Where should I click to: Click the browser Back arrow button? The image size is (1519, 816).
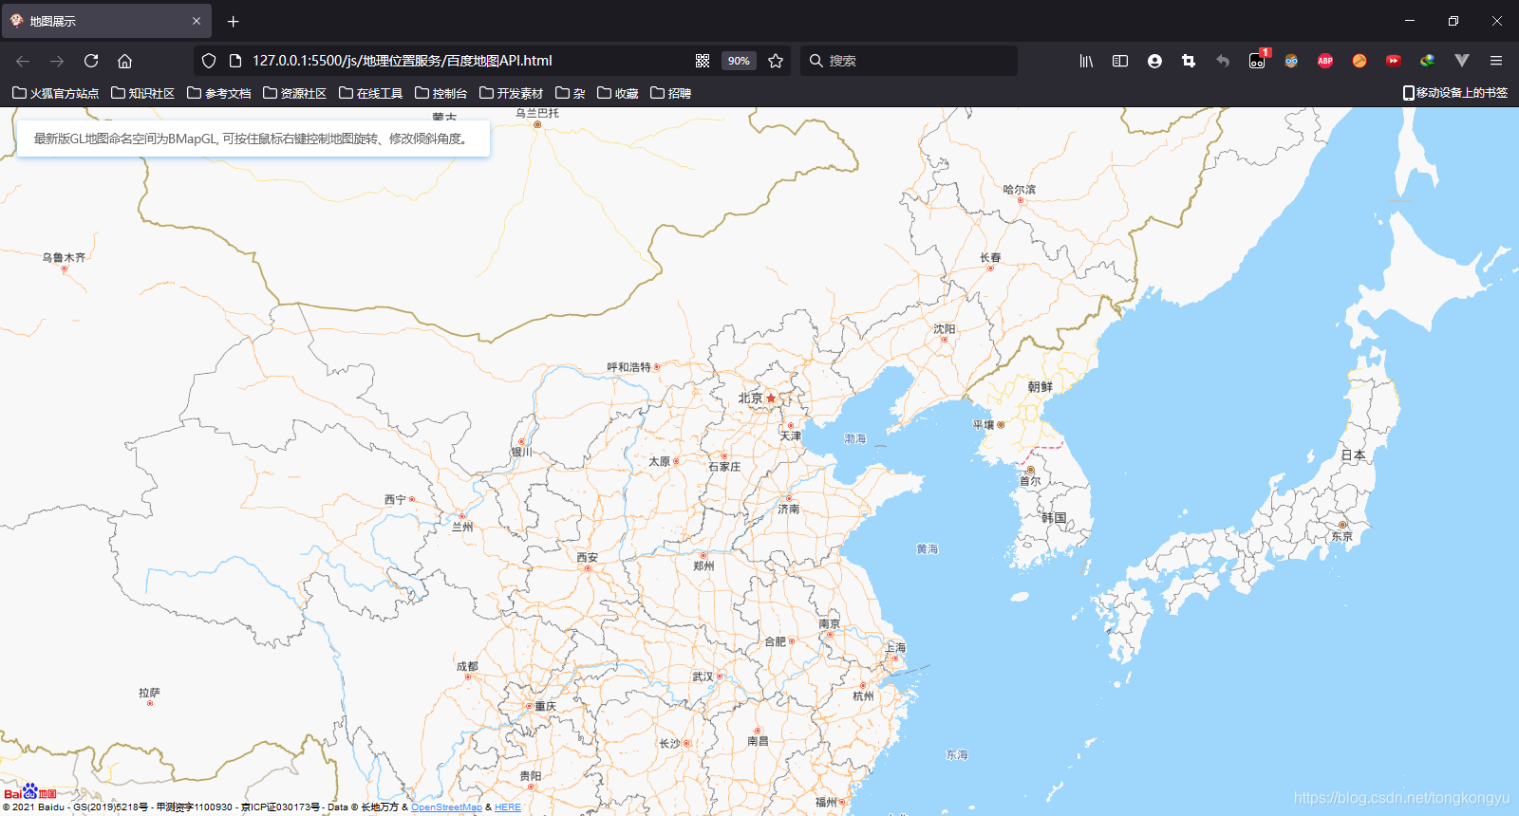[x=23, y=61]
